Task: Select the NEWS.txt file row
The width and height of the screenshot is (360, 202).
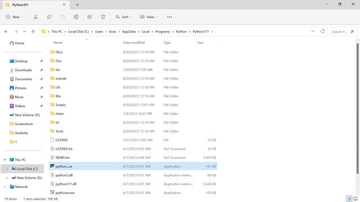Action: click(x=133, y=158)
